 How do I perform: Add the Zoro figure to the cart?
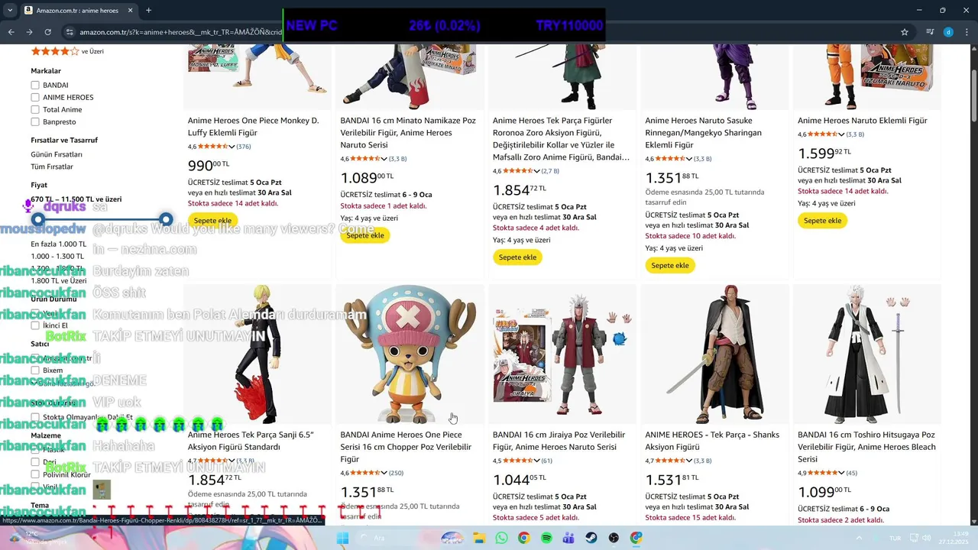coord(517,257)
